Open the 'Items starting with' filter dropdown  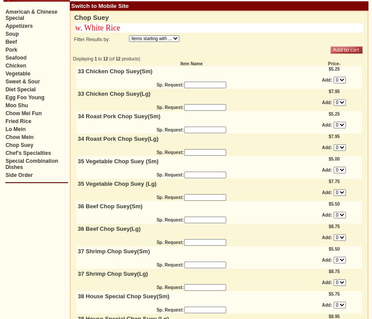click(154, 39)
